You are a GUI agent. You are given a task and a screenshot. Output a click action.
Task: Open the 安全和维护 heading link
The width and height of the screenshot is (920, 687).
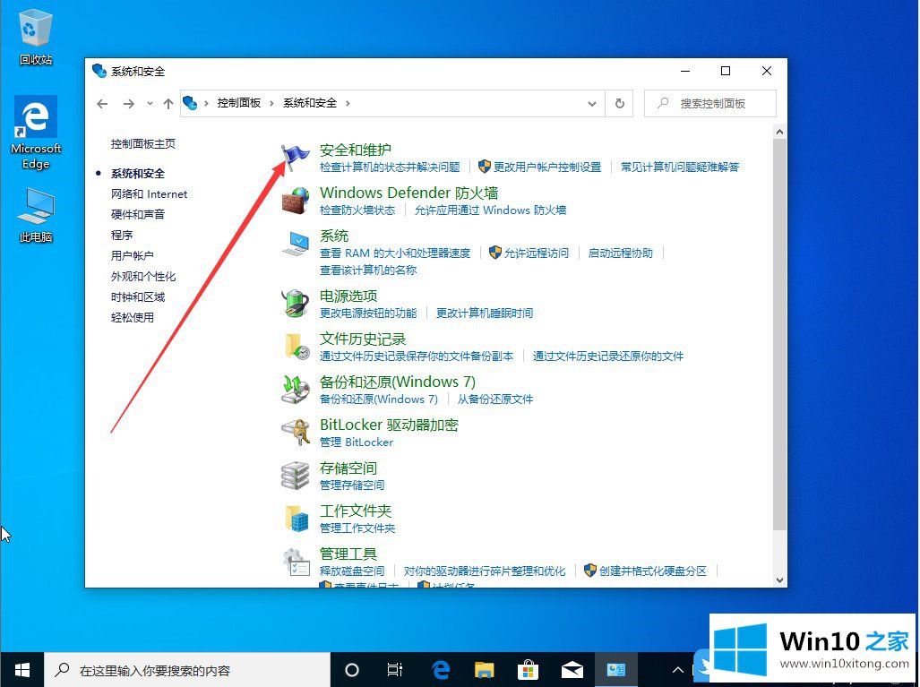(x=355, y=150)
